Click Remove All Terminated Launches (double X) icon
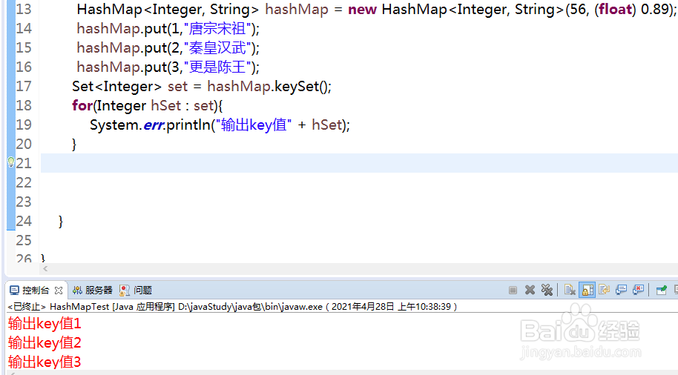The height and width of the screenshot is (375, 678). [547, 290]
